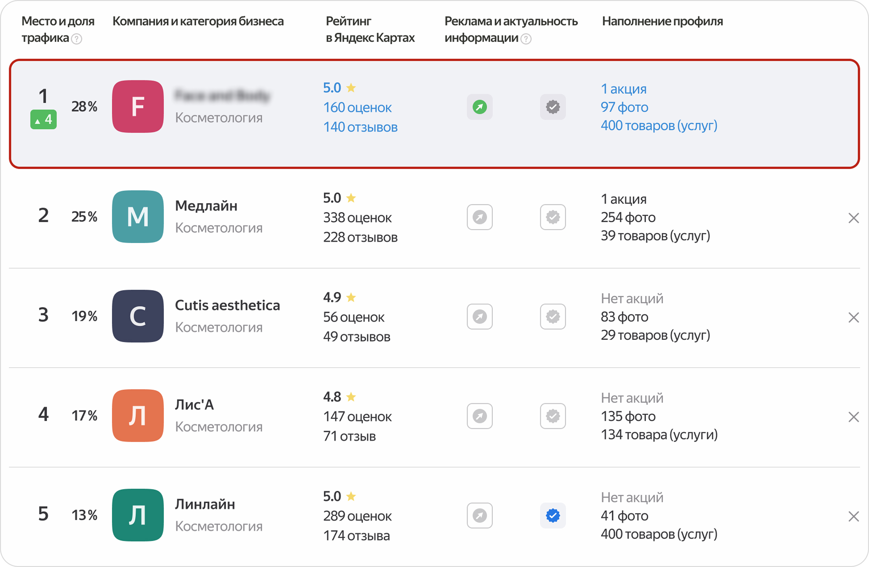869x567 pixels.
Task: Remove Медлайн from the competitor list
Action: point(853,218)
